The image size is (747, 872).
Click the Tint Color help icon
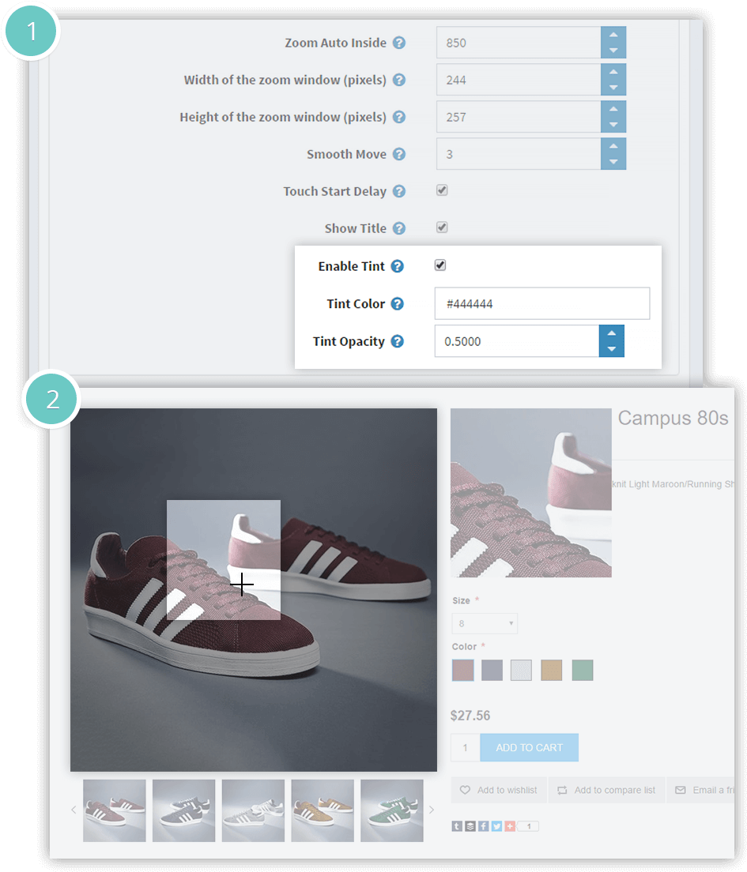[398, 304]
